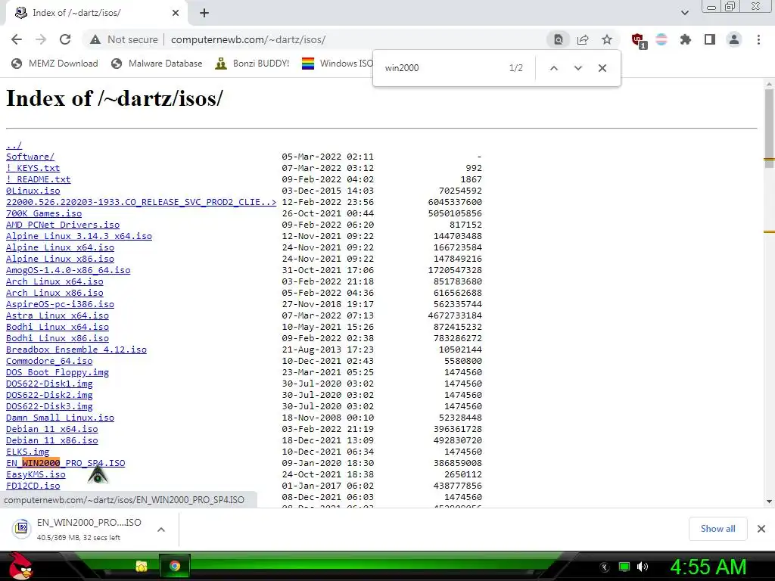Download Damn_Small_Linux.iso
The width and height of the screenshot is (775, 581).
(x=60, y=418)
